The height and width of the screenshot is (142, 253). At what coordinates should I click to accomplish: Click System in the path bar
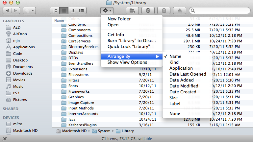[101, 131]
